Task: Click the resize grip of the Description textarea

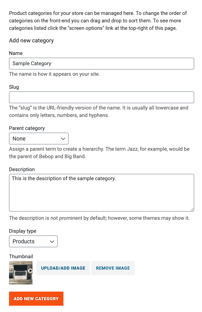Action: 192,209
